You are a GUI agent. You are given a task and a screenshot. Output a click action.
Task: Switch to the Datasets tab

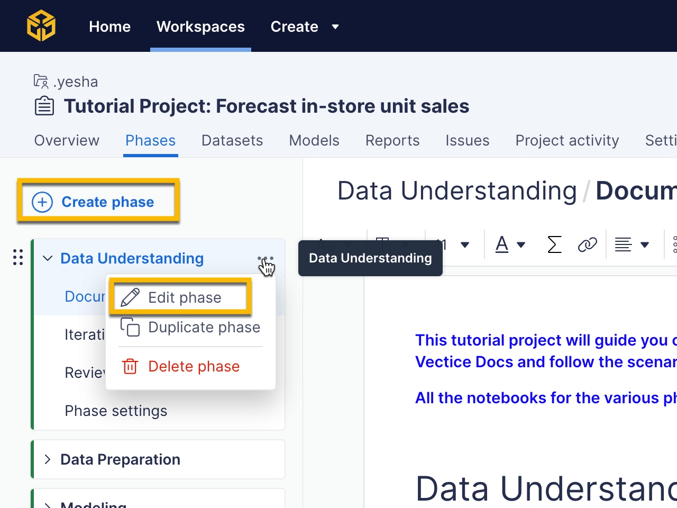[x=232, y=140]
